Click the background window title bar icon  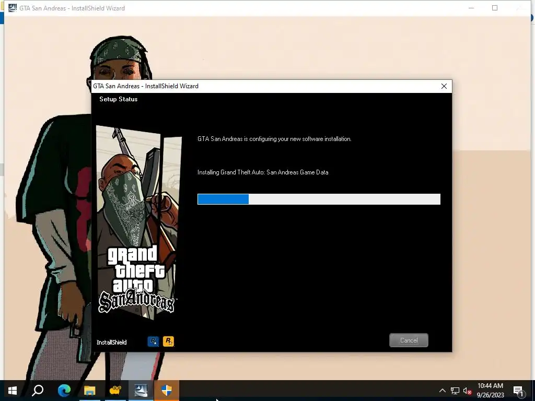tap(13, 7)
